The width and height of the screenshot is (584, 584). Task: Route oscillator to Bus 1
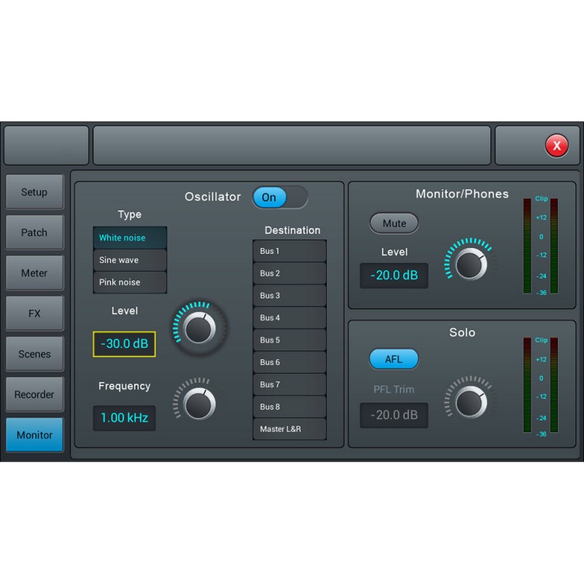(290, 251)
